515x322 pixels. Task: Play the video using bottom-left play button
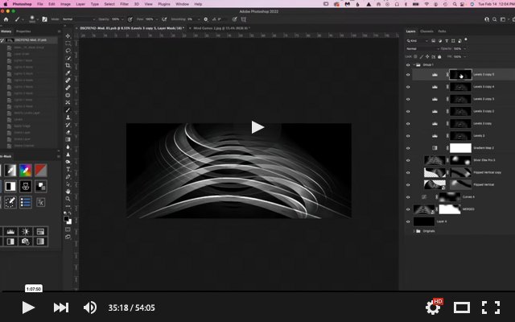[28, 308]
